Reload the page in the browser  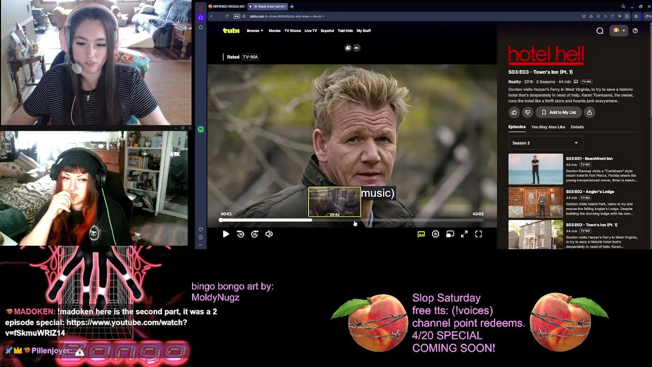tap(227, 16)
